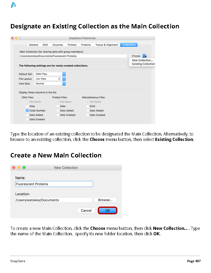Confirm with the OK button
This screenshot has width=211, height=273.
point(107,210)
